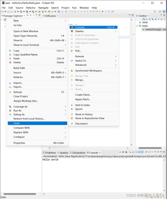Viewport: 167px width, 199px height.
Task: Click editor vertical scrollbar down arrow
Action: point(131,145)
